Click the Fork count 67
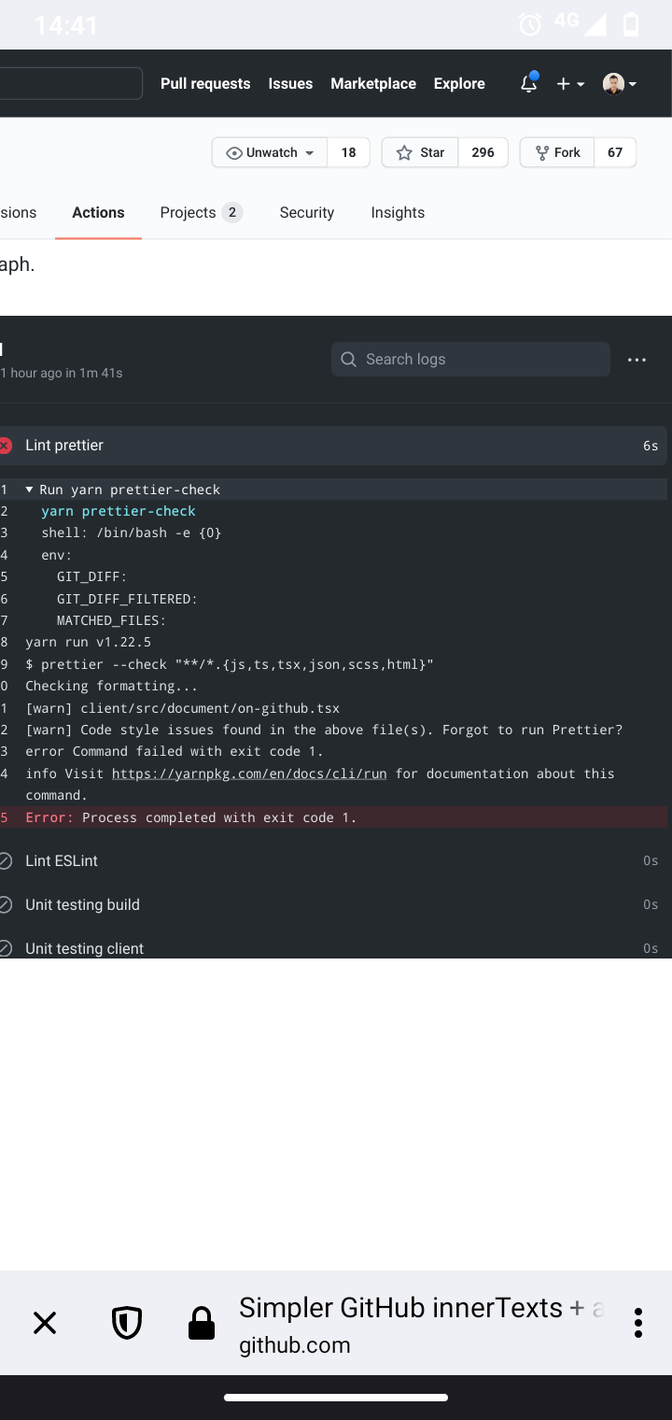This screenshot has height=1420, width=672. click(615, 151)
